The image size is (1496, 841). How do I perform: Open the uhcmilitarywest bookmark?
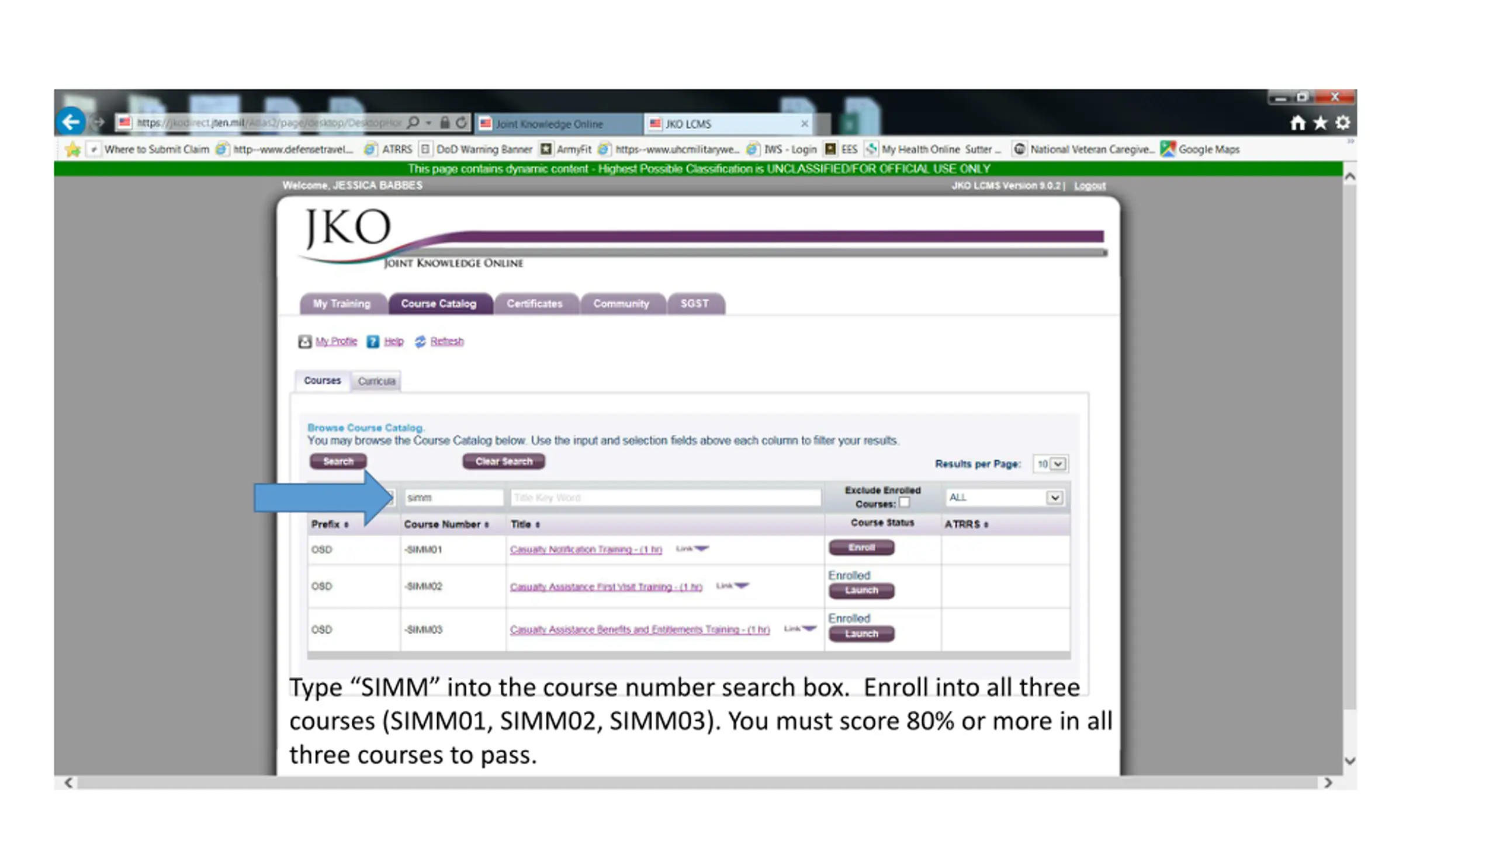[x=669, y=150]
